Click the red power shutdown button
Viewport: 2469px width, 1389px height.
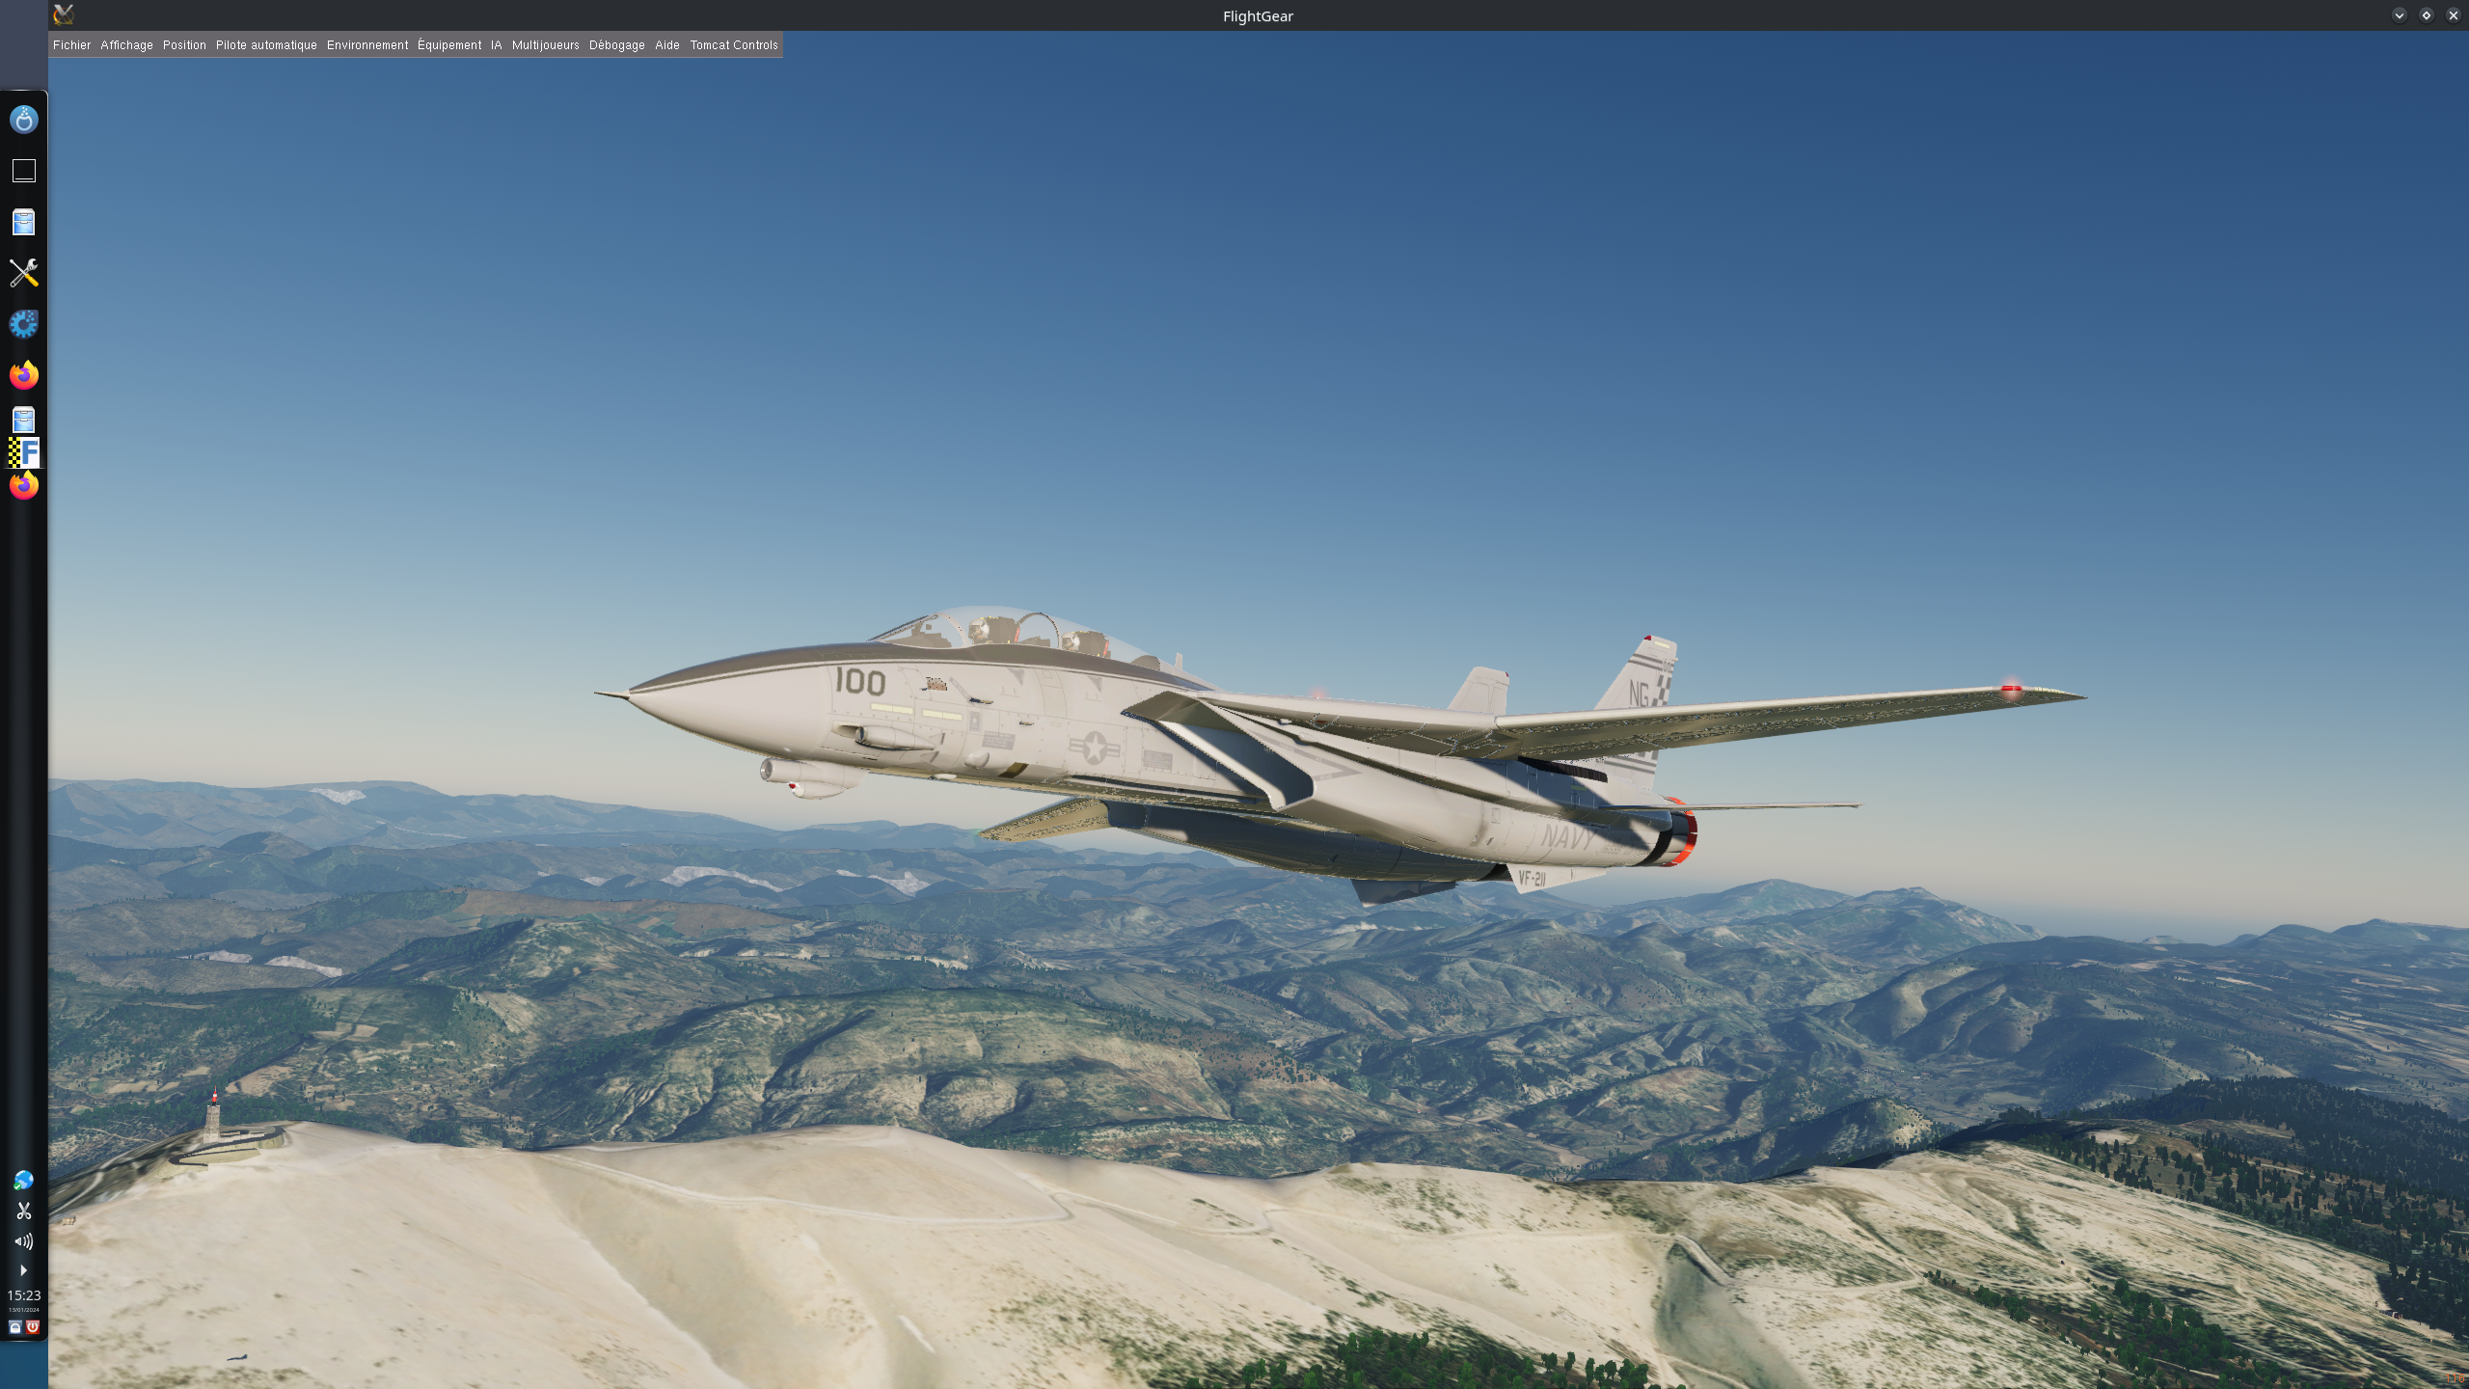pos(33,1327)
